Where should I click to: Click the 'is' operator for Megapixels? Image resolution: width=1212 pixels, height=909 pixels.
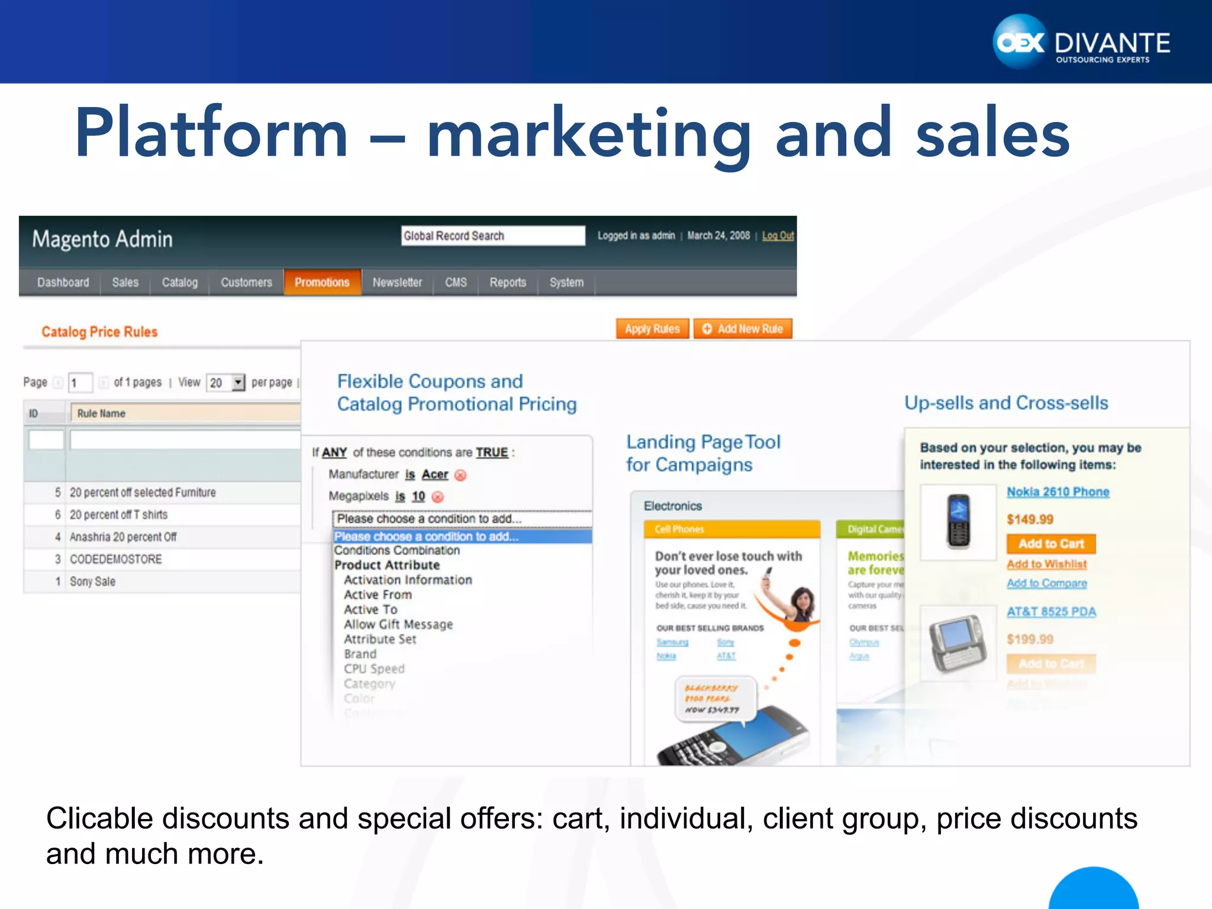(400, 497)
